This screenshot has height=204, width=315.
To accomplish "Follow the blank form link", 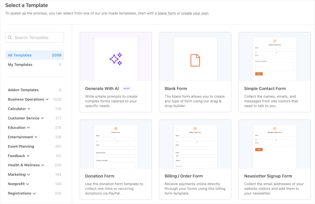I will [167, 13].
